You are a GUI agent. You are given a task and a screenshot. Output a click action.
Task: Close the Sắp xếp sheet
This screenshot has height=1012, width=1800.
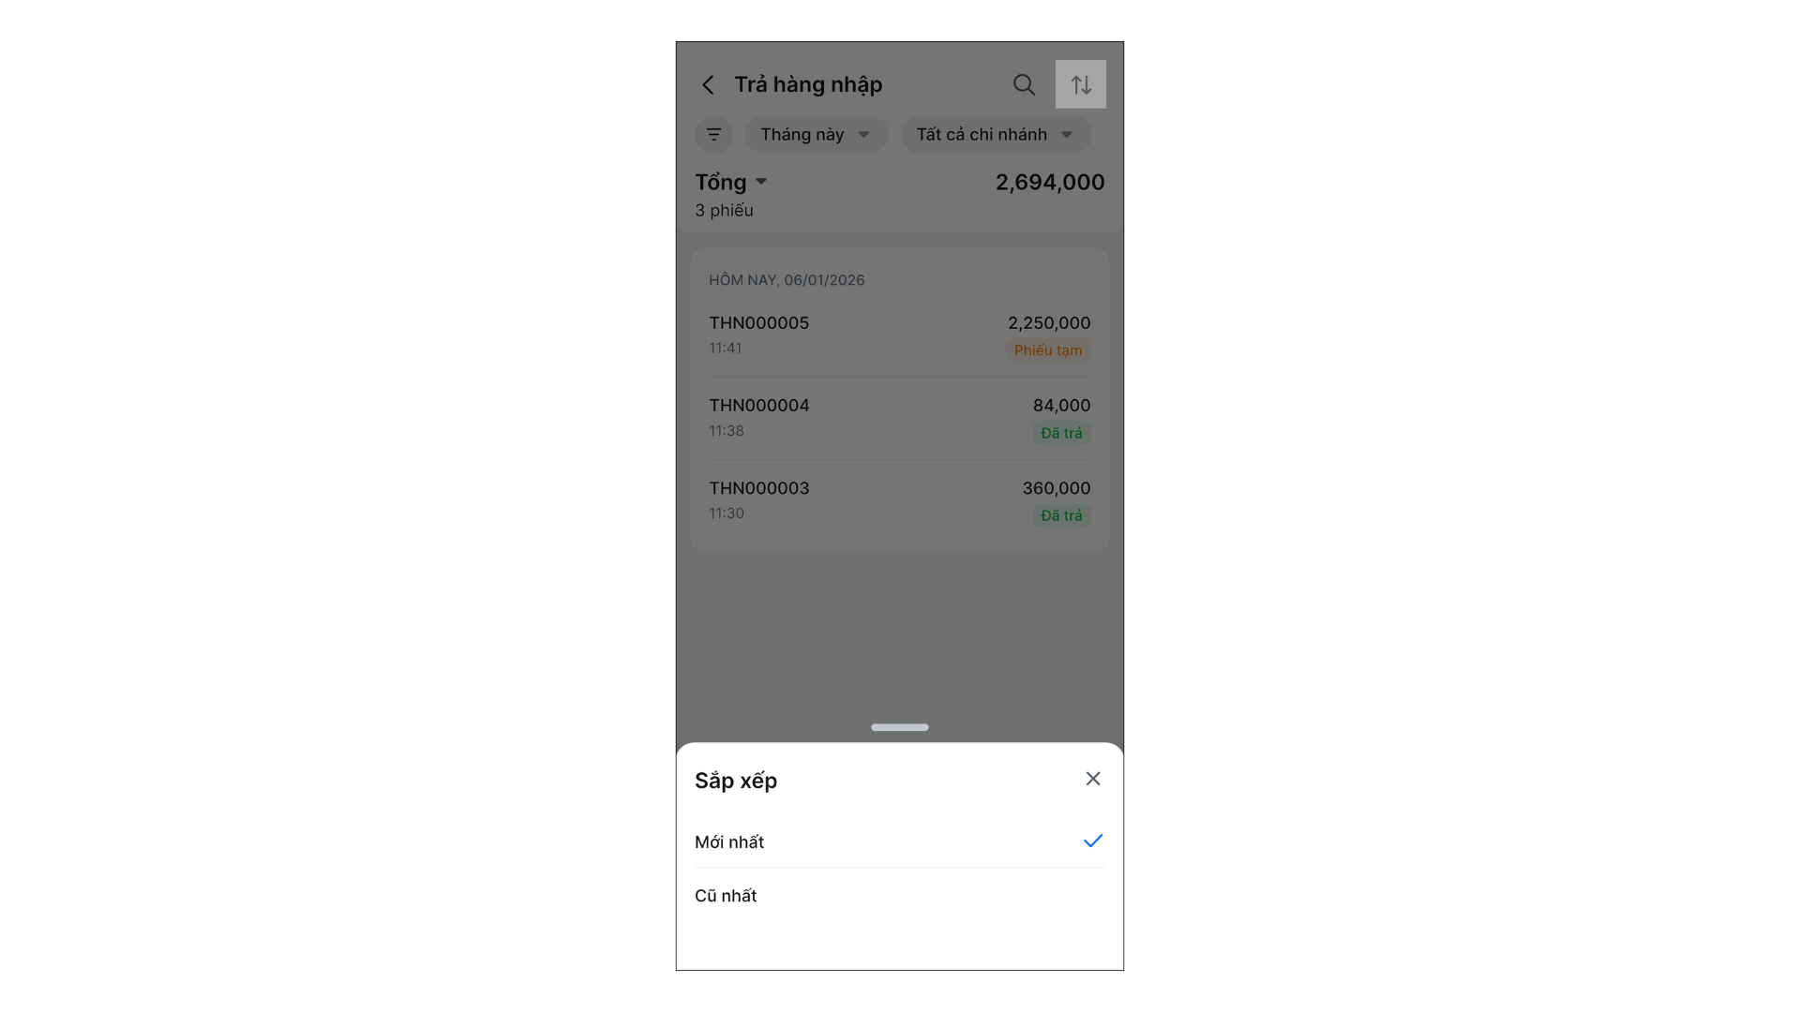[1093, 779]
